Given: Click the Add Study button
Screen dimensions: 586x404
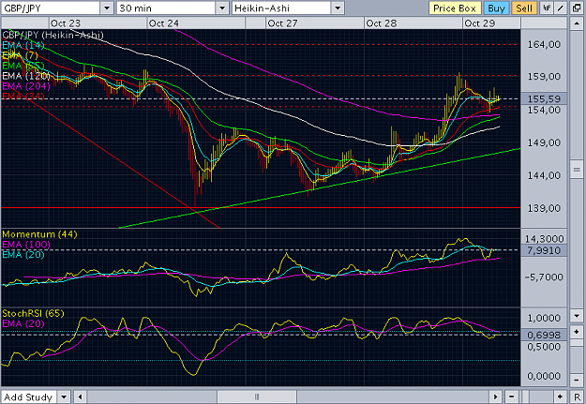Looking at the screenshot, I should click(x=29, y=397).
